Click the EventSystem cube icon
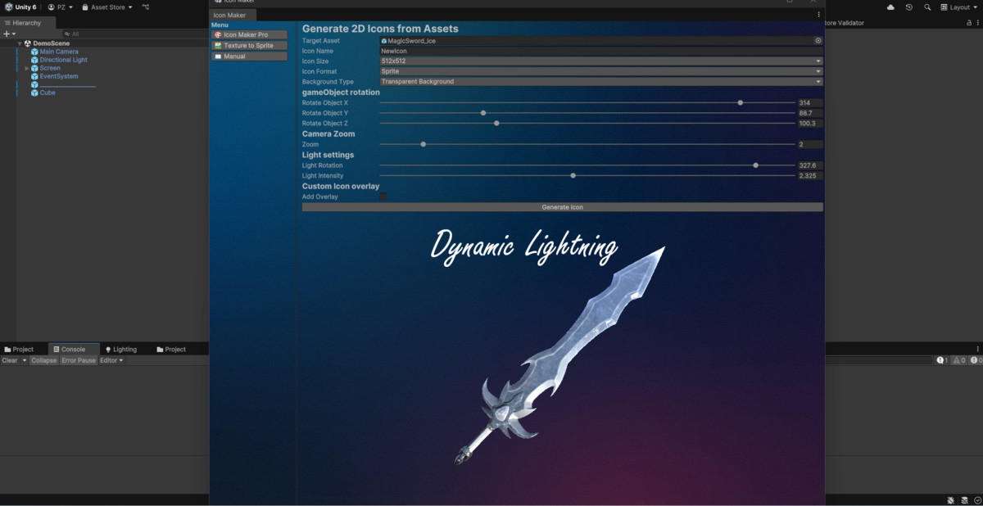Image resolution: width=983 pixels, height=506 pixels. [x=34, y=76]
